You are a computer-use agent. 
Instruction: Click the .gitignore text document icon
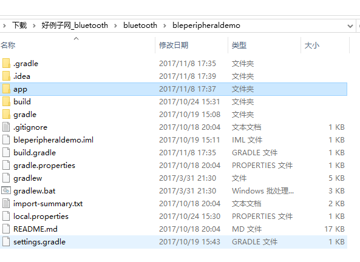6,127
